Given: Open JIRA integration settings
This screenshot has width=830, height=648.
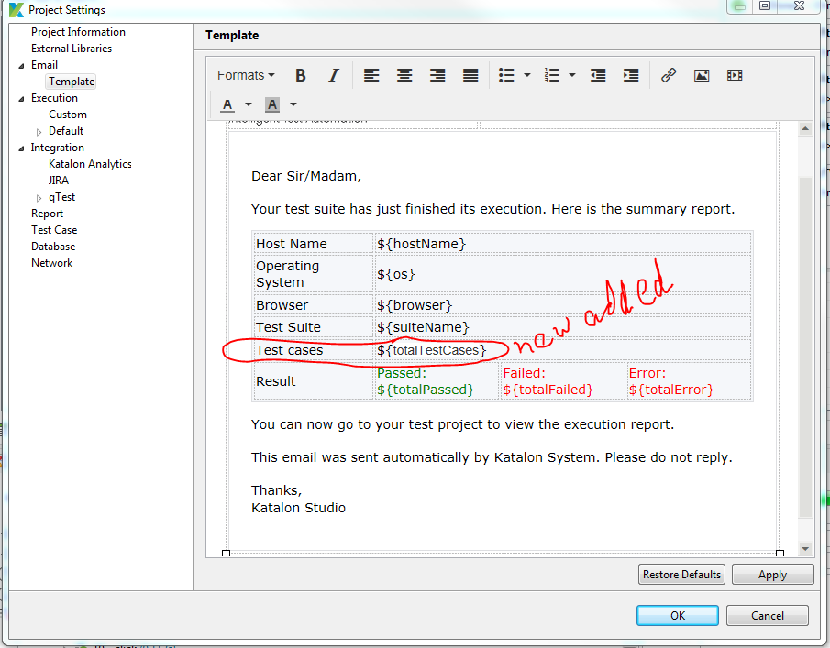Looking at the screenshot, I should (58, 181).
